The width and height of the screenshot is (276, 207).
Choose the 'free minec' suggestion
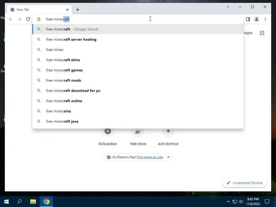click(138, 50)
